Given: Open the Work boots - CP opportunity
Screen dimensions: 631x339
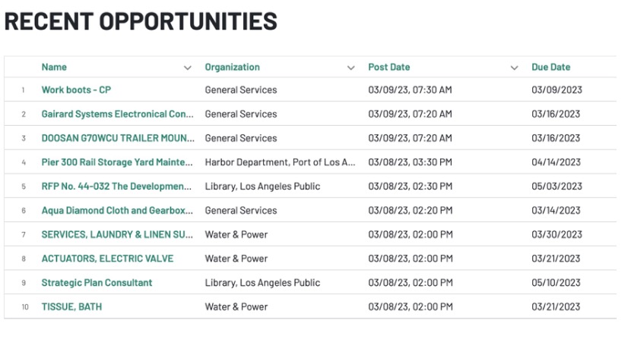Looking at the screenshot, I should coord(76,89).
